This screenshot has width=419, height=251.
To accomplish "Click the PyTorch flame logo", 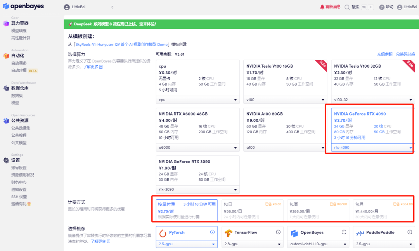I will [163, 233].
